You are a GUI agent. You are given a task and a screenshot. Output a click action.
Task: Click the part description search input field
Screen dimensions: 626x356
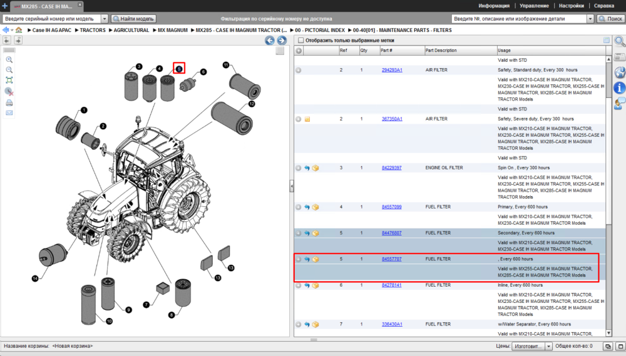point(519,19)
